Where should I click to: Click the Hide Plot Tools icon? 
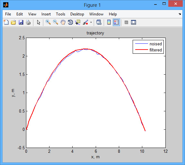coord(126,22)
